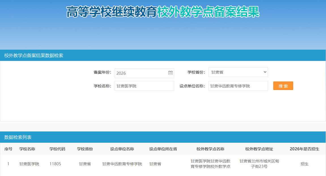326x176 pixels.
Task: Expand the 学校省份 dropdown showing 甘肃省
Action: [x=238, y=72]
